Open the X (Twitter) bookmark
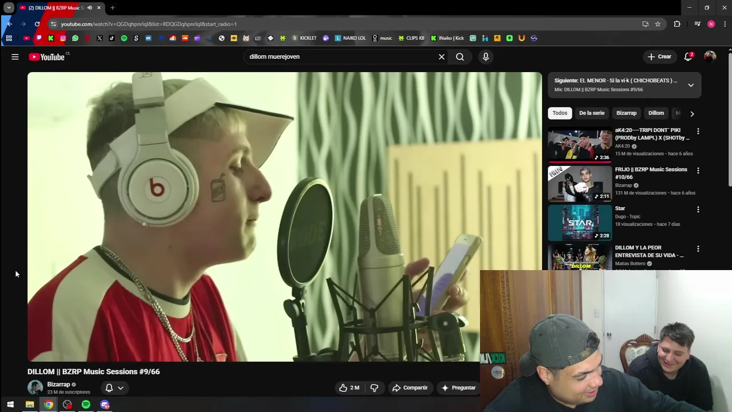 pyautogui.click(x=100, y=38)
